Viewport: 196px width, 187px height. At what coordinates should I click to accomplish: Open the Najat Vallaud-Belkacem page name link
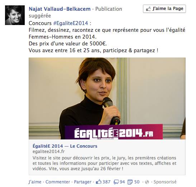tap(59, 9)
